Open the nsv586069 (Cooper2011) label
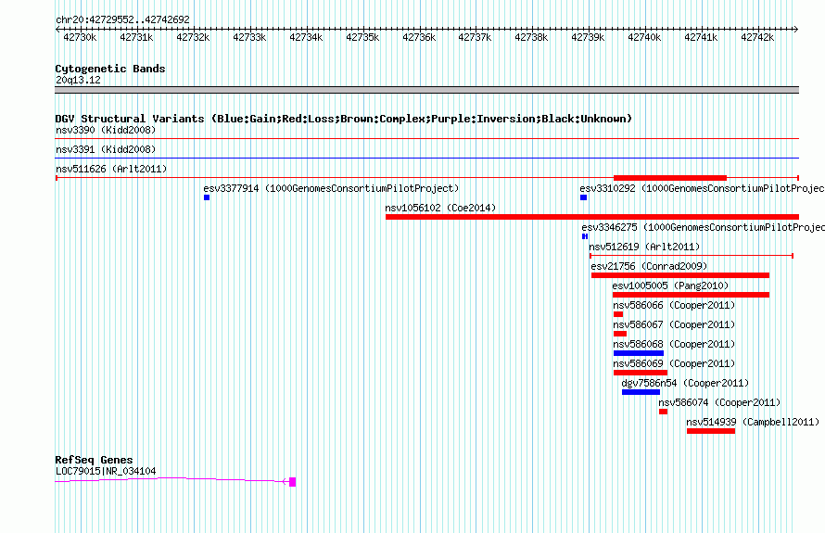 point(674,363)
